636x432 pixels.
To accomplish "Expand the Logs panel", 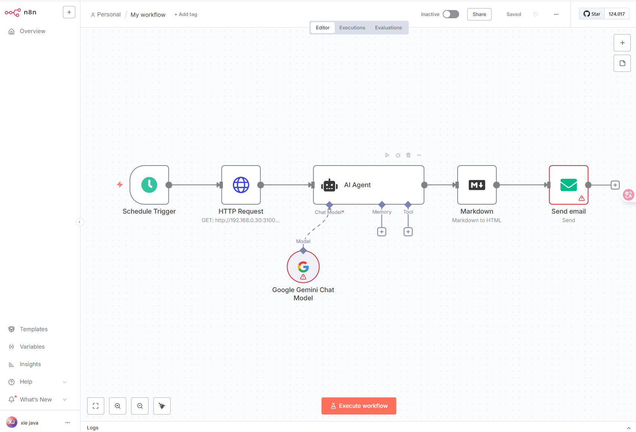I will pyautogui.click(x=629, y=428).
